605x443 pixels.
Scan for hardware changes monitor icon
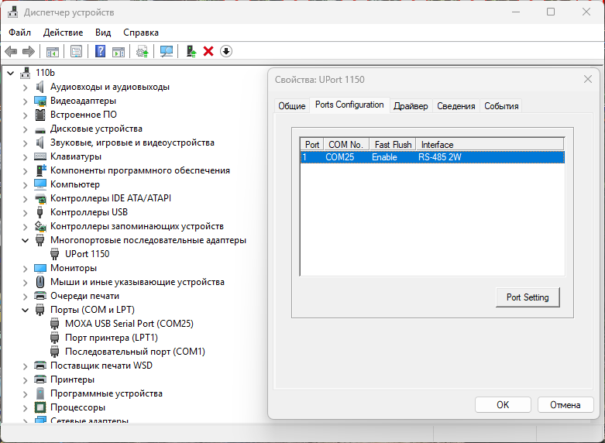[167, 51]
